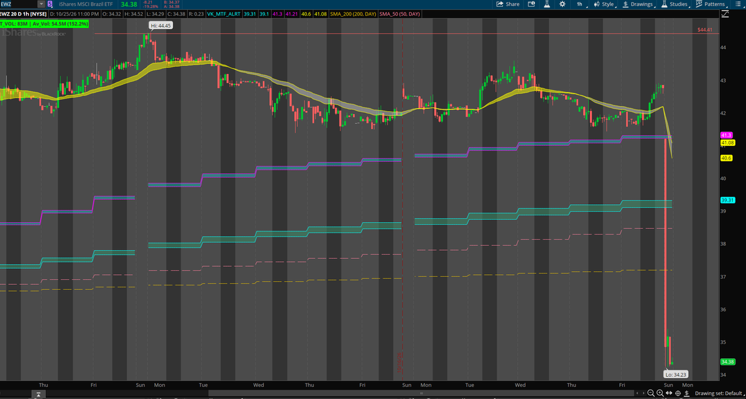Click the iShares MSCI Brazil ETF name
The height and width of the screenshot is (399, 746).
click(86, 4)
